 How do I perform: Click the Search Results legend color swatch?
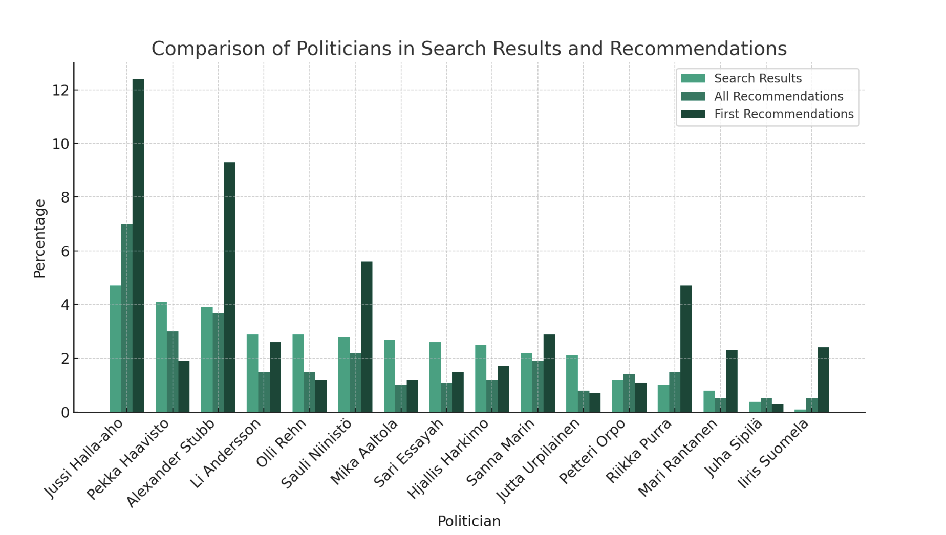tap(693, 78)
